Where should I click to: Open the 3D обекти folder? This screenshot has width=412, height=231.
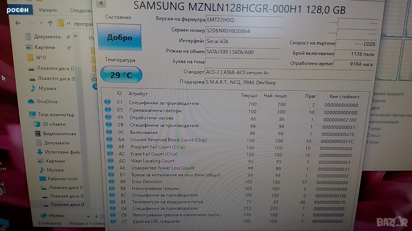click(53, 124)
